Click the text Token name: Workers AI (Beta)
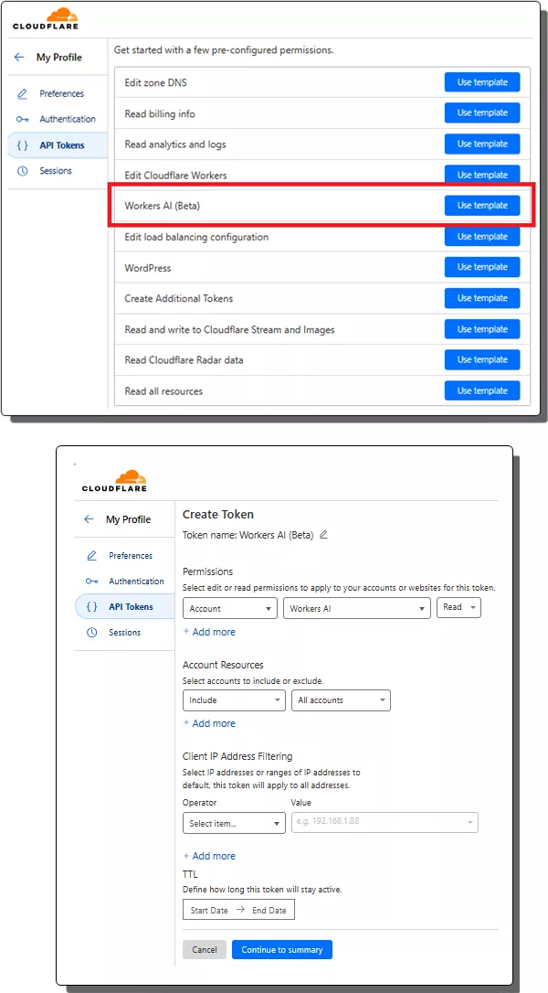Screen dimensions: 548x993 [248, 535]
